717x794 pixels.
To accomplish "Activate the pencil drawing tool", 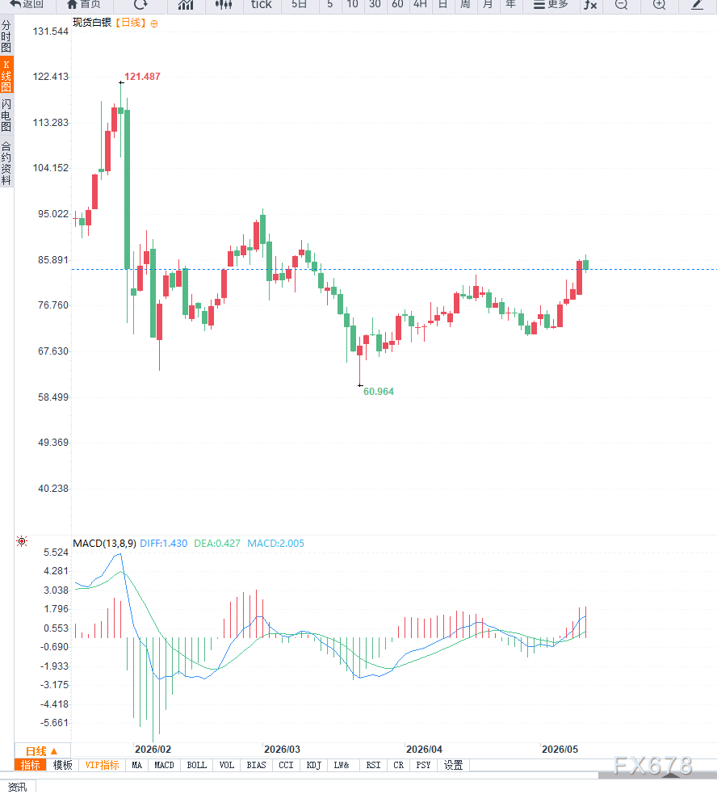I will click(698, 5).
